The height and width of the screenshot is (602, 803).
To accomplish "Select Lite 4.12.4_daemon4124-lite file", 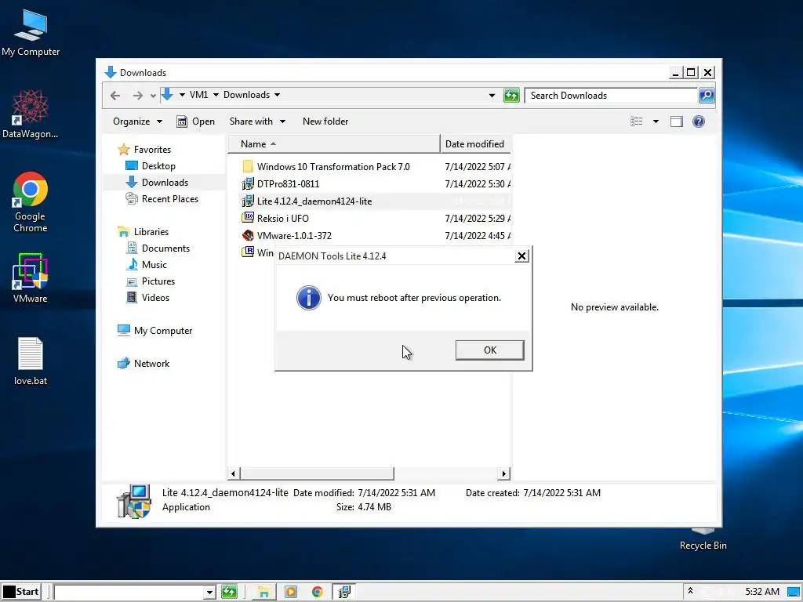I will pyautogui.click(x=314, y=201).
